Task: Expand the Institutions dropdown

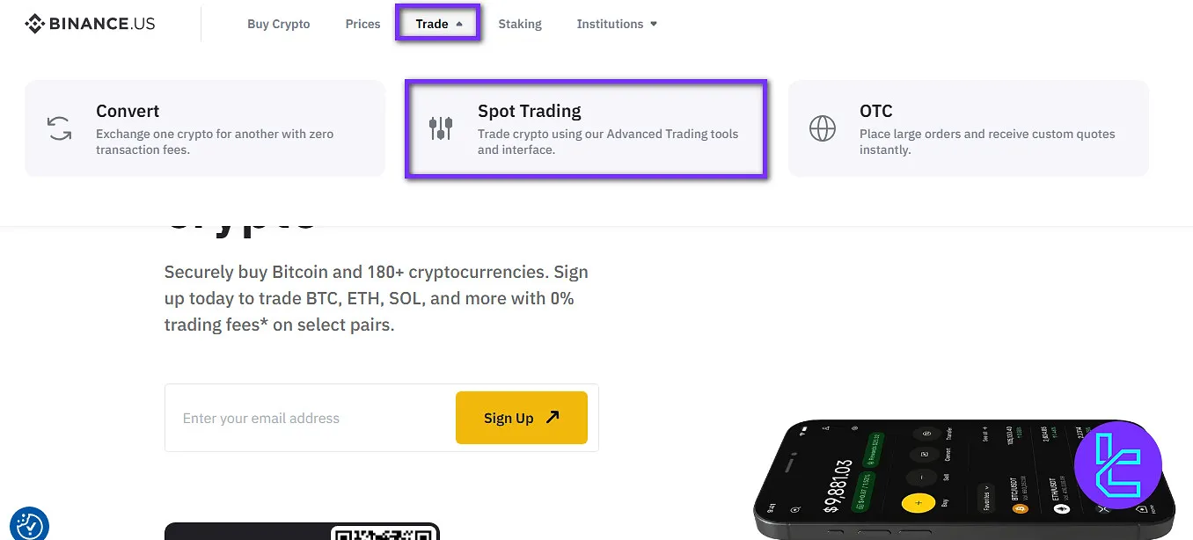Action: pyautogui.click(x=616, y=24)
